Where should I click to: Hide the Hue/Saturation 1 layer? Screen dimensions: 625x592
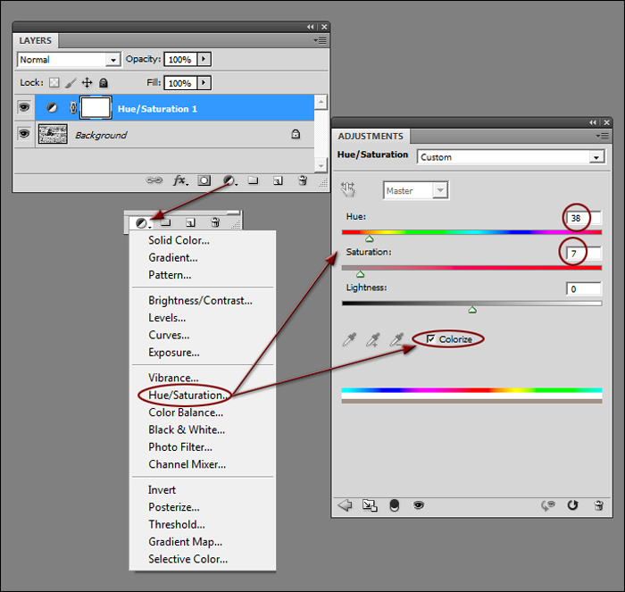(24, 107)
